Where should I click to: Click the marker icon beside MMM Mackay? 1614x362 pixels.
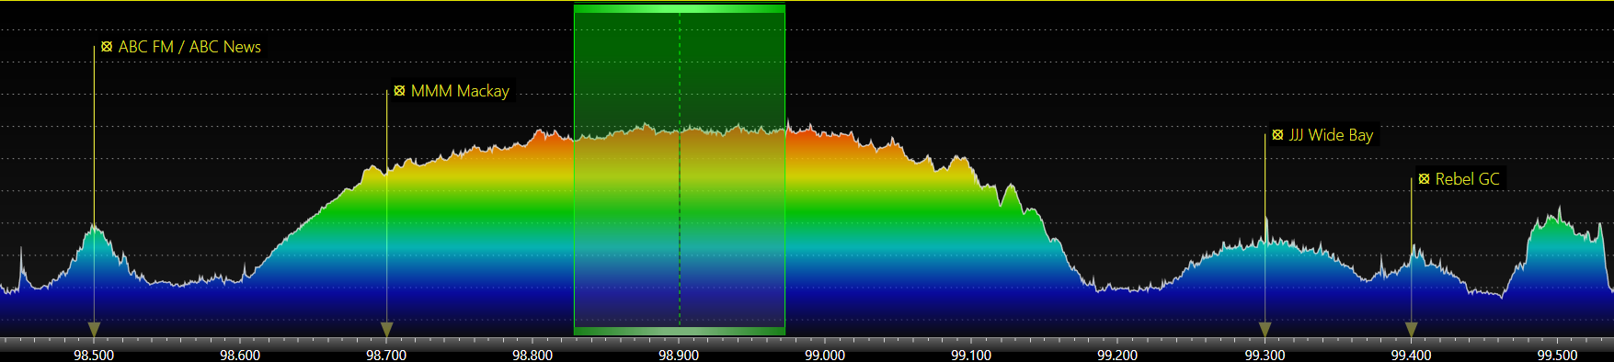pos(399,90)
